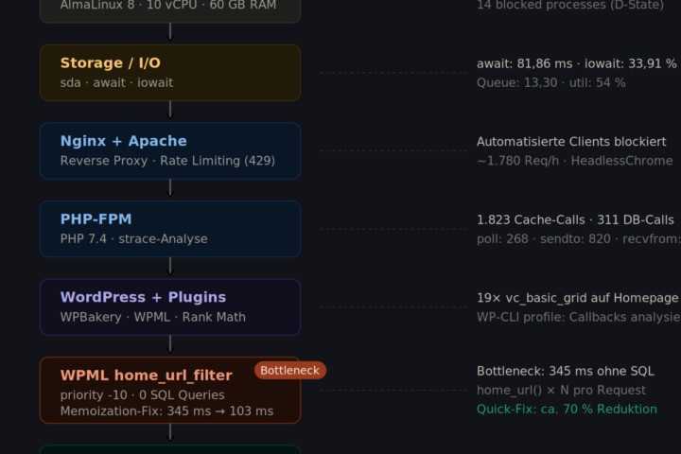
Task: Click 'await: 81,86 ms · iowait: 33,91 %' note
Action: pos(577,64)
